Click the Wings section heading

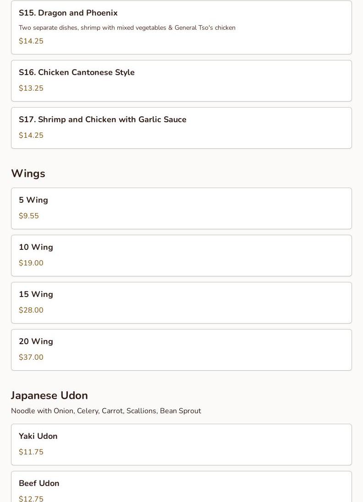[28, 173]
